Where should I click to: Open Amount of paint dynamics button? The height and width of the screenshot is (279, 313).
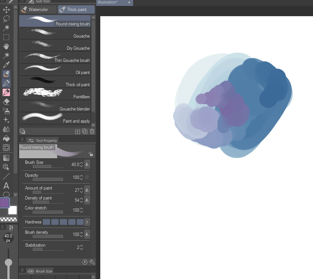click(x=87, y=190)
